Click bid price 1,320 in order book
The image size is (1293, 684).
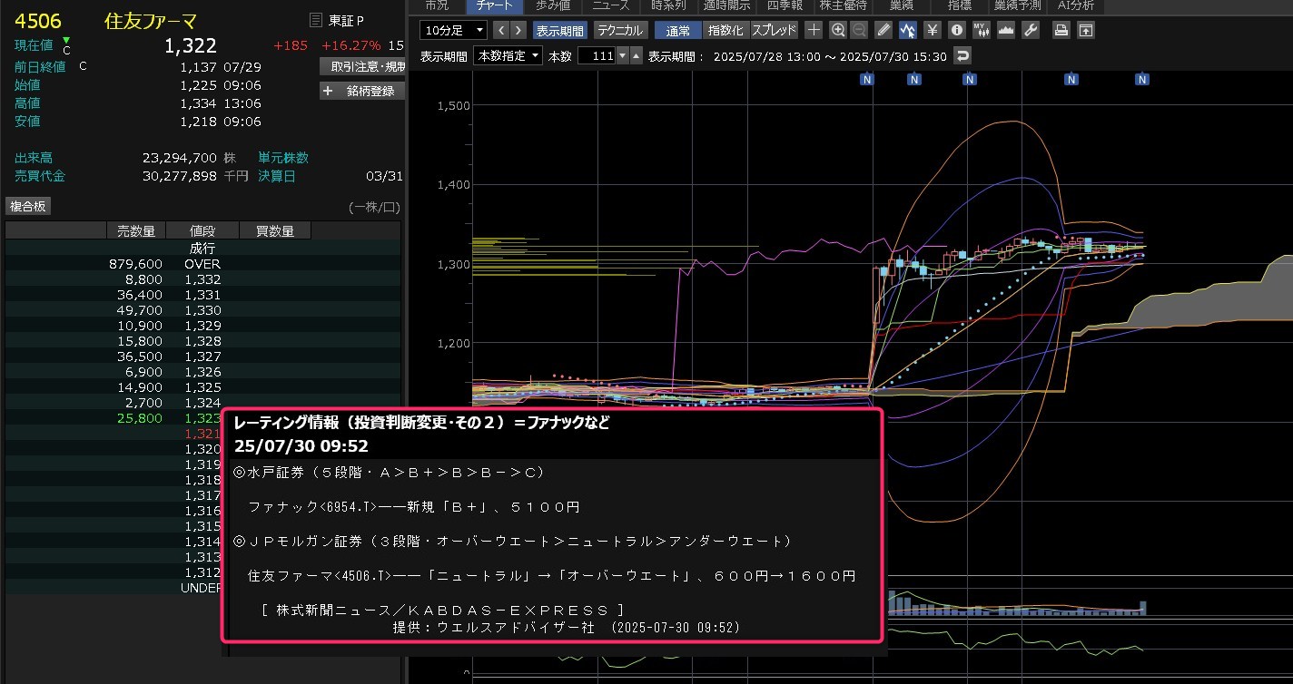point(202,449)
